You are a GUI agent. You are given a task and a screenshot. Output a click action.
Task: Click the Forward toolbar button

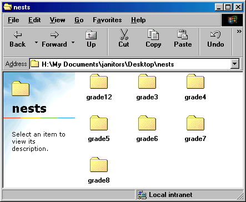click(54, 39)
